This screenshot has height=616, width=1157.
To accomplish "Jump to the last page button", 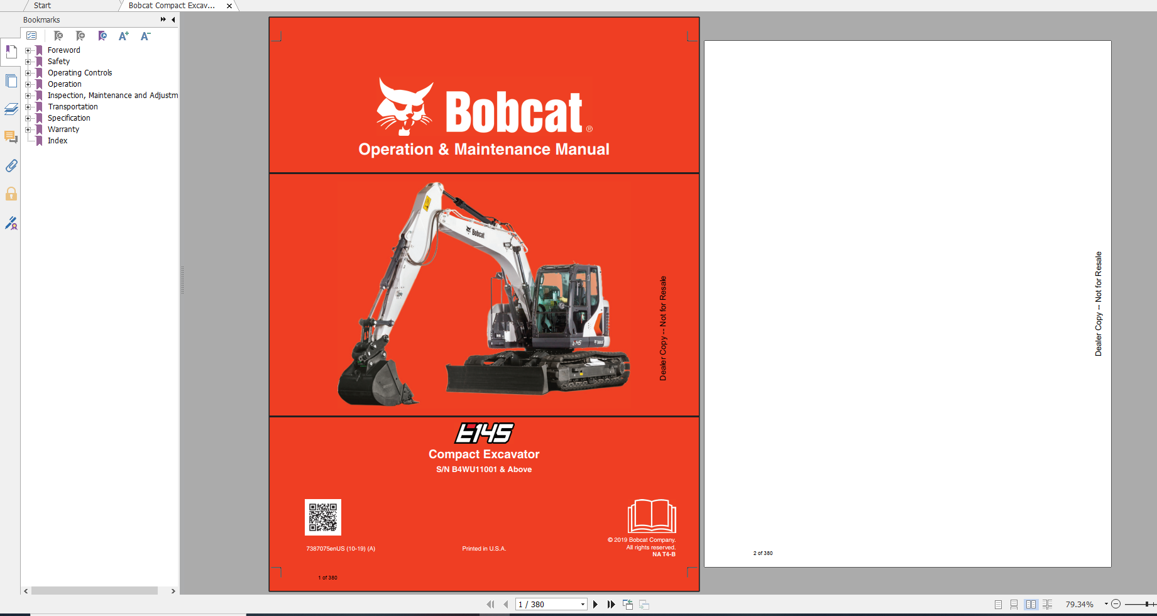I will pyautogui.click(x=611, y=604).
